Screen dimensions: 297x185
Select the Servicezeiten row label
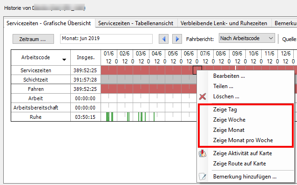(36, 70)
